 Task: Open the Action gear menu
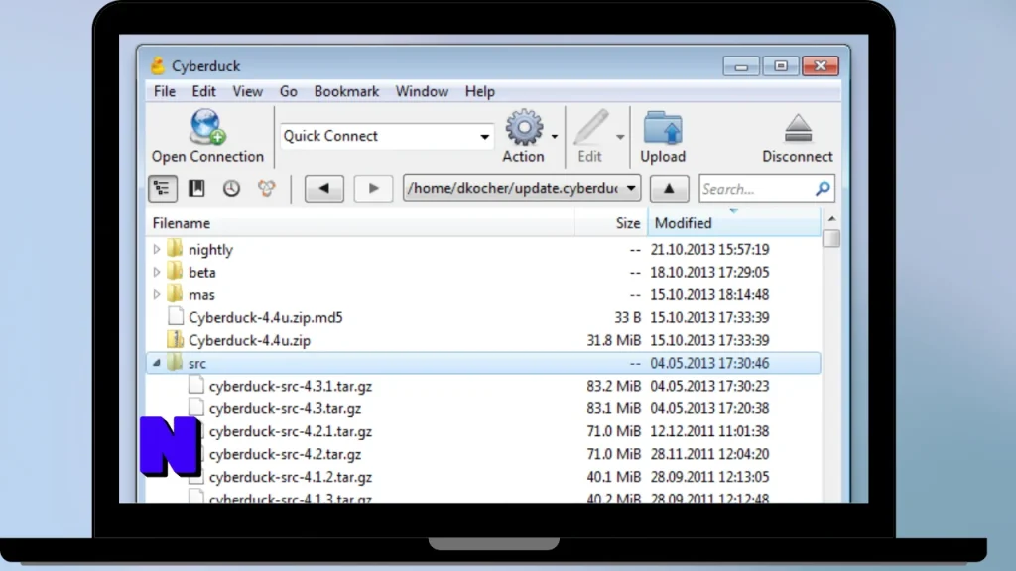(x=524, y=127)
